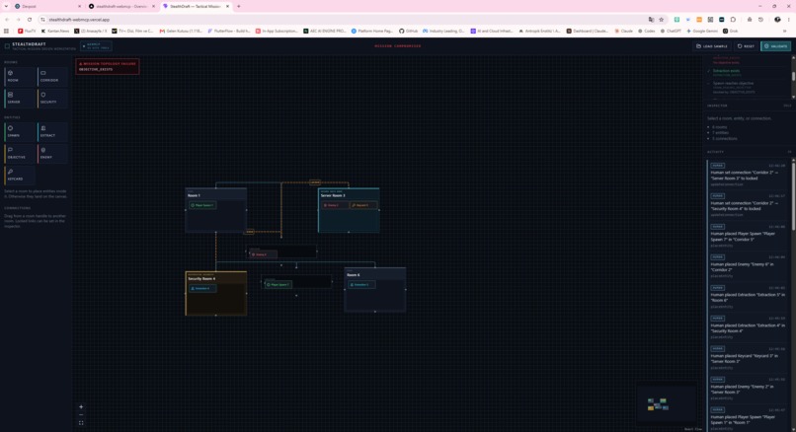Click the minimap in the canvas corner
Screen dimensions: 796x432
pyautogui.click(x=666, y=403)
